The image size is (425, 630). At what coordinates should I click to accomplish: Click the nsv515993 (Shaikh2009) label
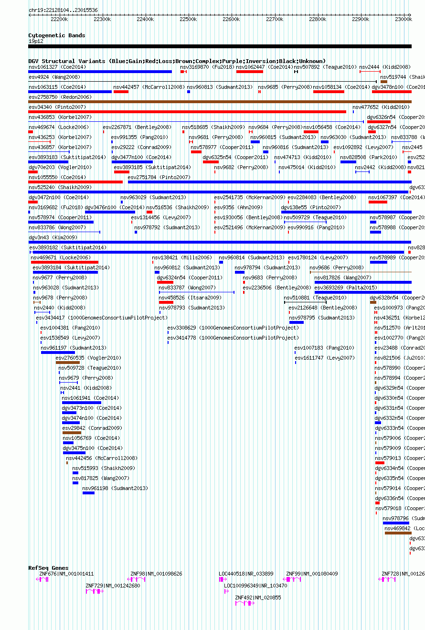coord(104,468)
